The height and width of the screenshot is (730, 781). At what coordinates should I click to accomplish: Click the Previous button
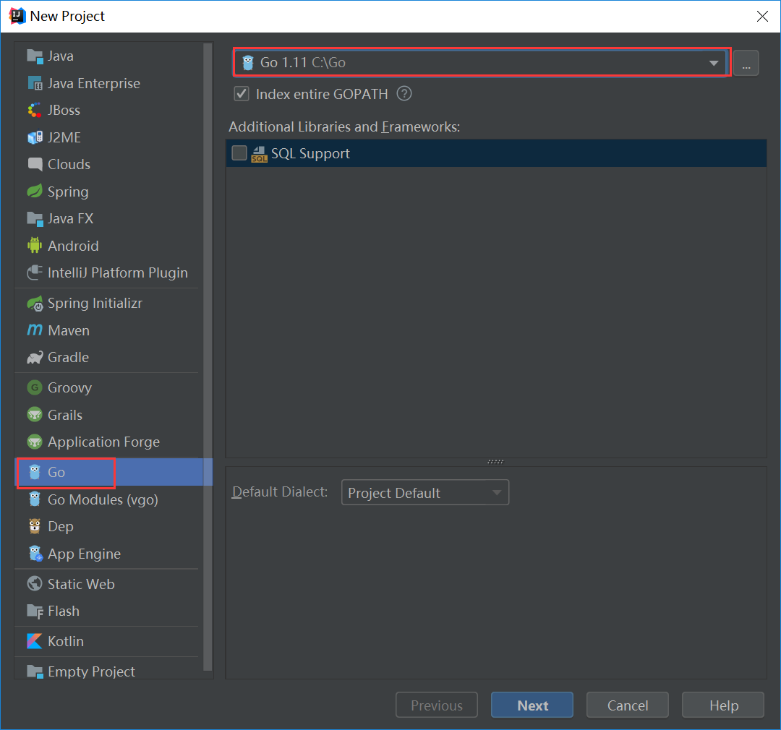click(x=437, y=705)
